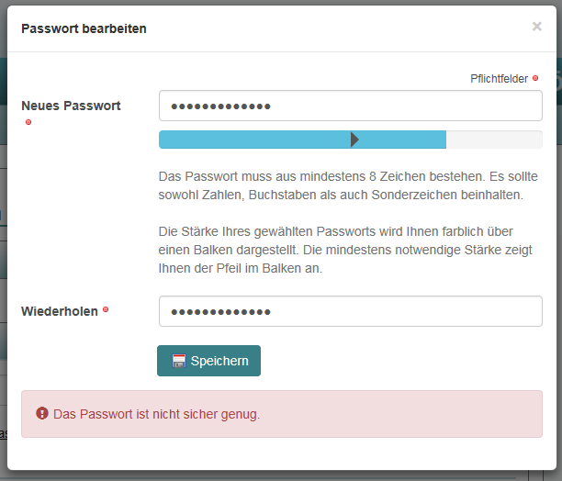Click the required marker under Neues Passwort
This screenshot has height=481, width=562.
click(28, 122)
